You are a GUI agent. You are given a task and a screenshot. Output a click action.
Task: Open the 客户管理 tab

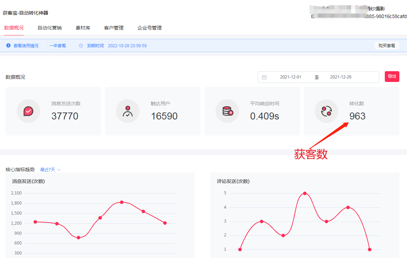(x=113, y=28)
